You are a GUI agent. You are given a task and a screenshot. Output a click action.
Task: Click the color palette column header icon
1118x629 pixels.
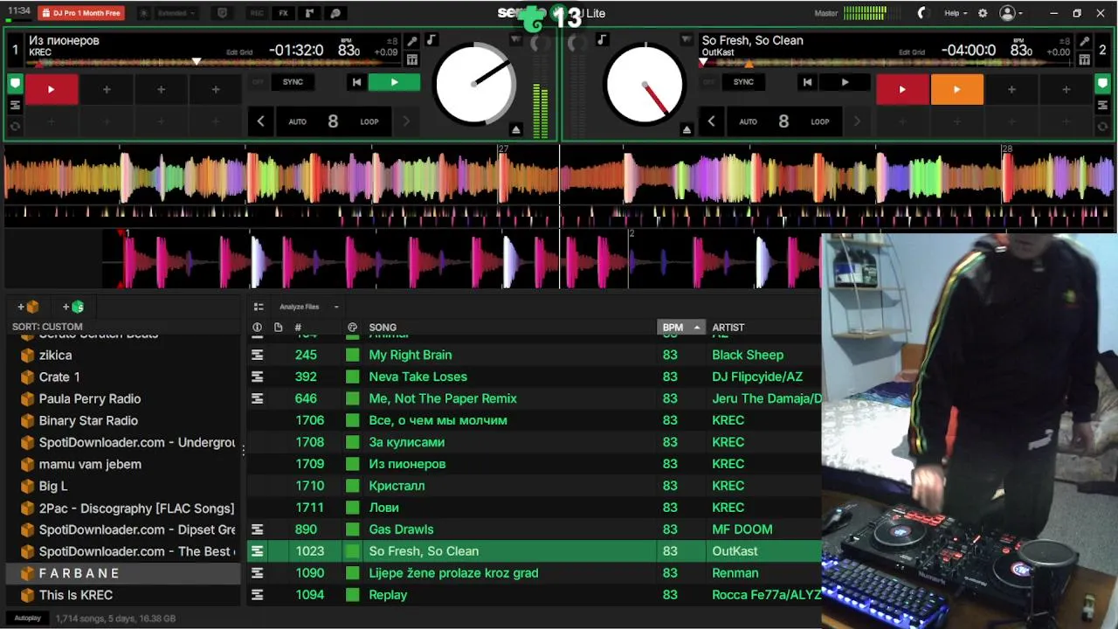[x=352, y=328]
